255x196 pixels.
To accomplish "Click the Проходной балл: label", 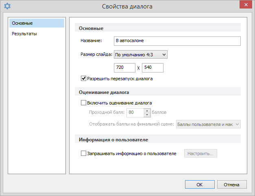I will [x=107, y=112].
